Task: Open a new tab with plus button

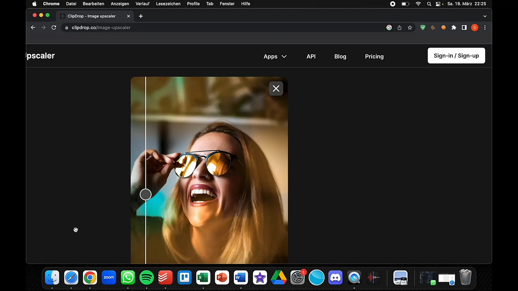Action: tap(141, 16)
